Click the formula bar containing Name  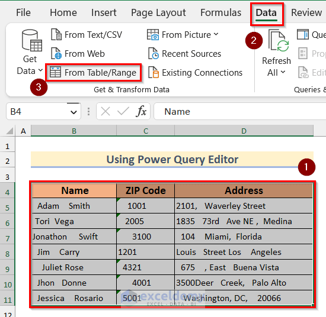(x=239, y=111)
